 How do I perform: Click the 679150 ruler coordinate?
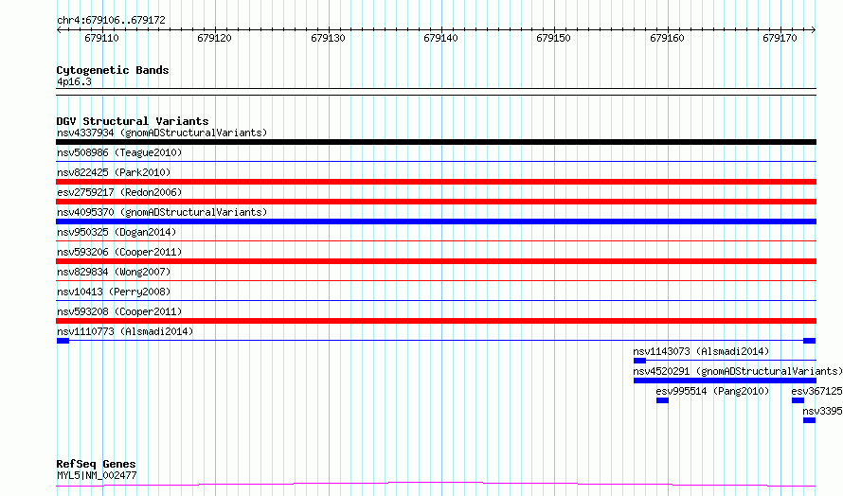(x=554, y=38)
